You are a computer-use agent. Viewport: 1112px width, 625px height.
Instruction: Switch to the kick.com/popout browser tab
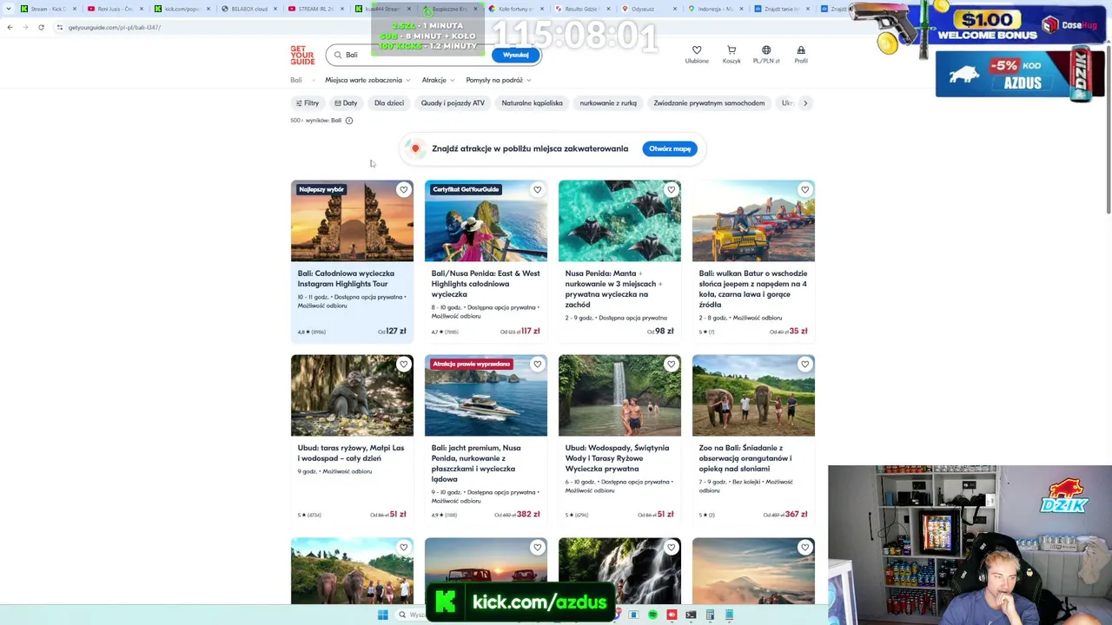(182, 9)
